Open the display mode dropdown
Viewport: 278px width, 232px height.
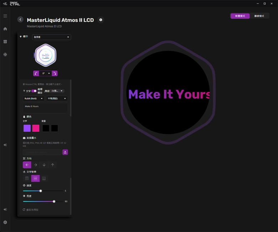coord(51,37)
